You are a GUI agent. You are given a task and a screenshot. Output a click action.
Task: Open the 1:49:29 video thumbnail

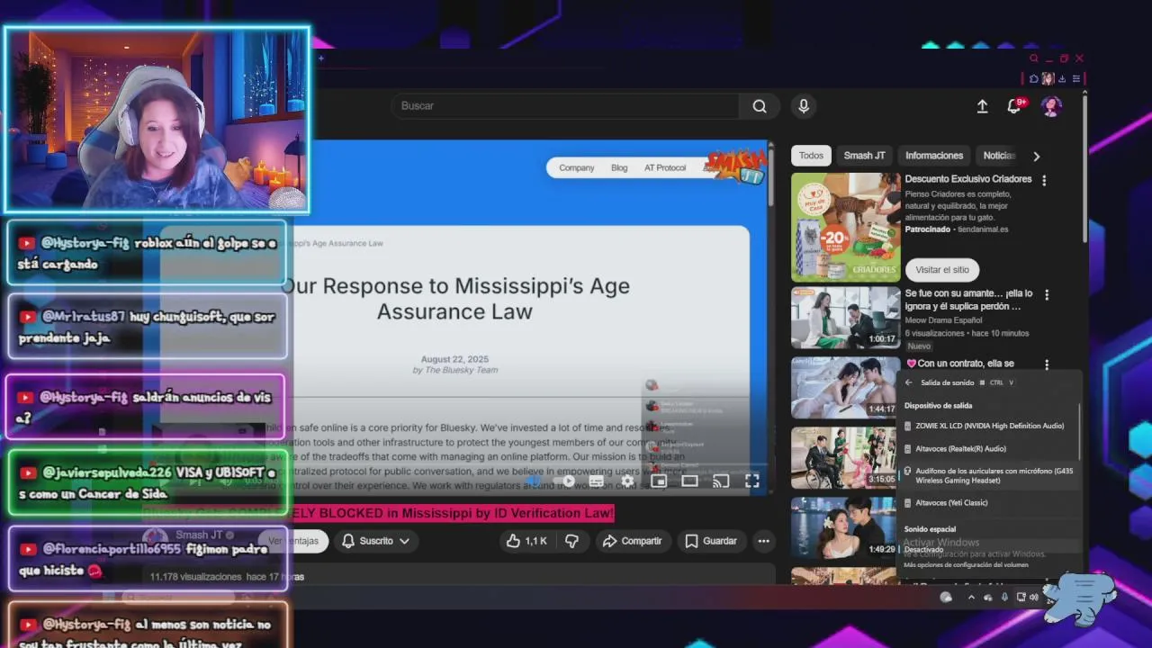click(x=846, y=527)
